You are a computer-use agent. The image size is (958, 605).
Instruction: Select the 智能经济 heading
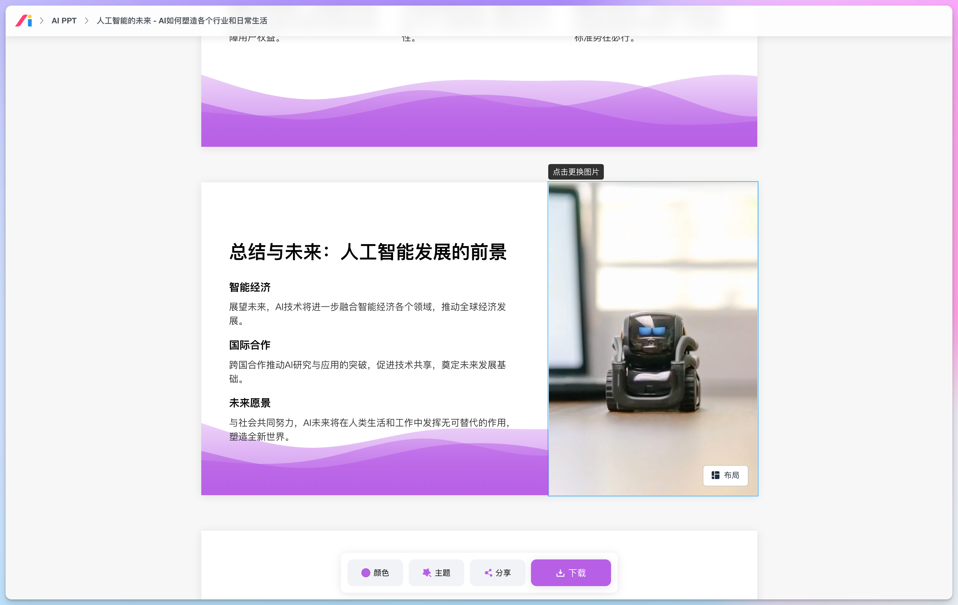[249, 287]
